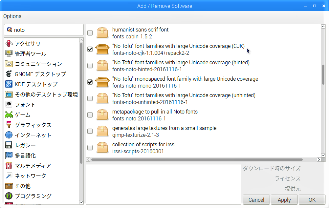
Task: Choose the GNOME デスクトップ category label
Action: (40, 74)
